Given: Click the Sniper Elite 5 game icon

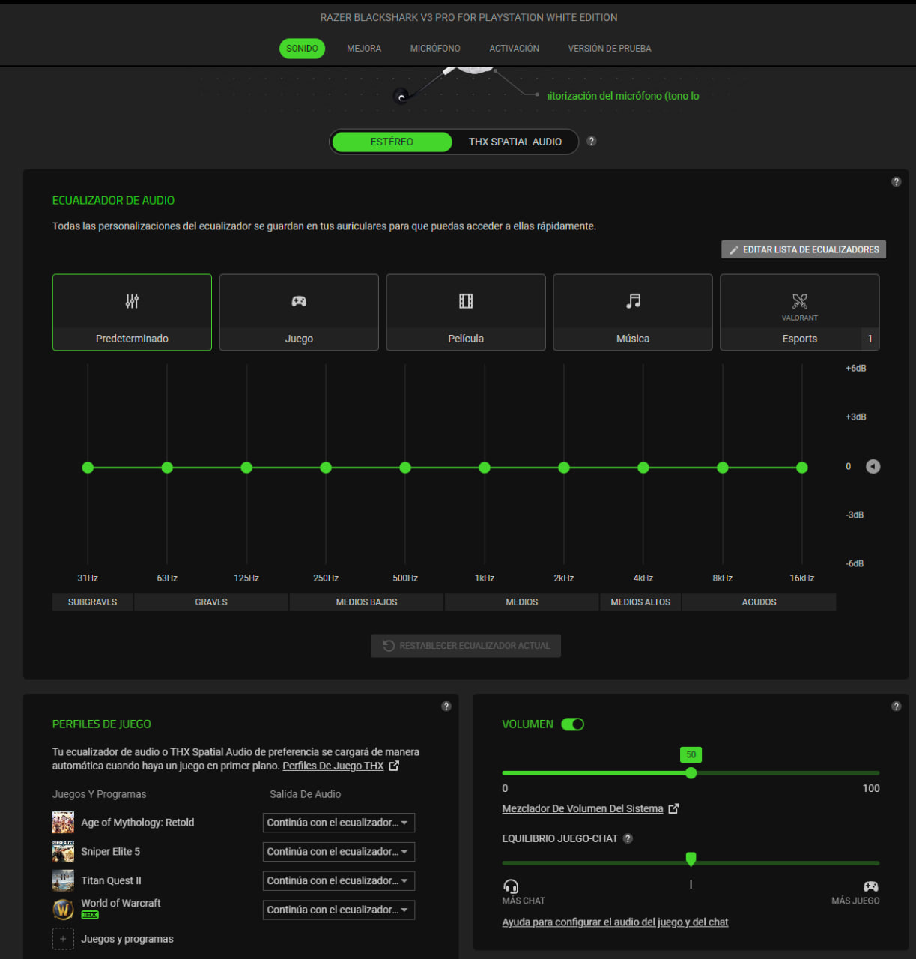Looking at the screenshot, I should point(63,852).
